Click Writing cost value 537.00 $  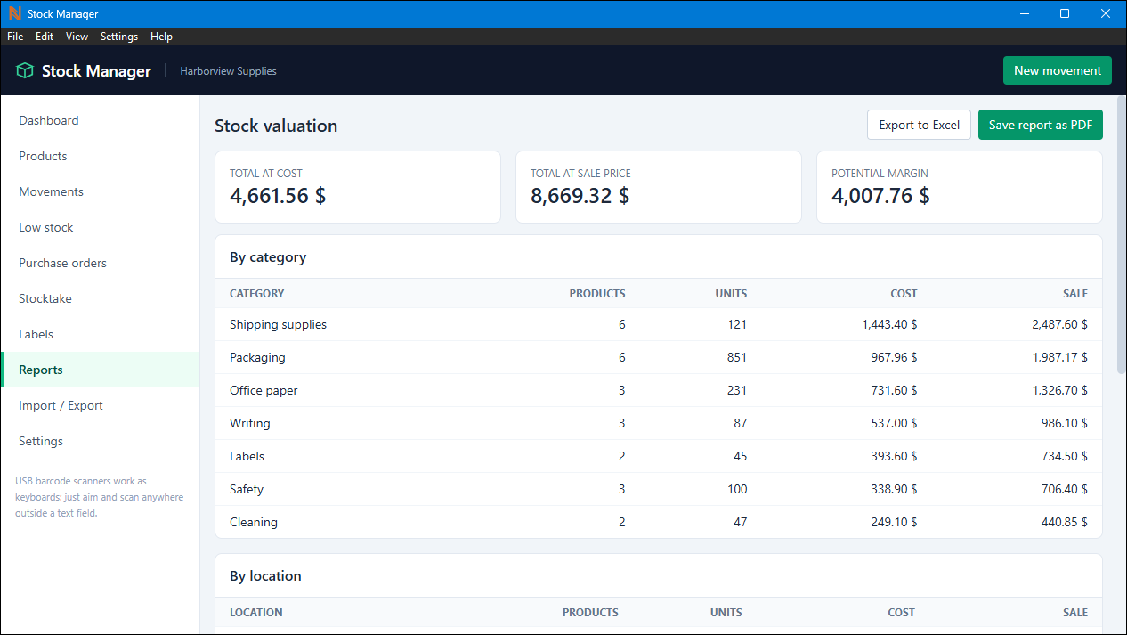pyautogui.click(x=894, y=423)
